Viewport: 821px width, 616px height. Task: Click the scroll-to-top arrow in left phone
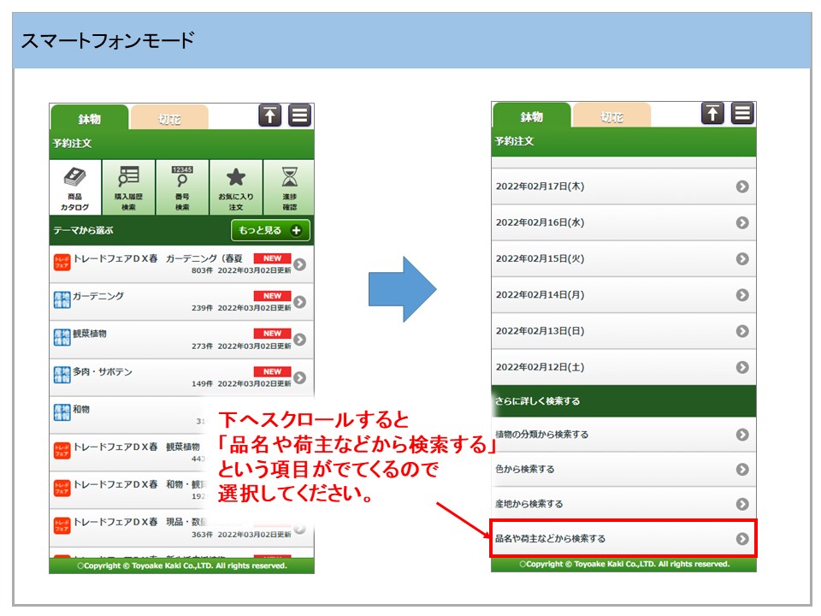(x=270, y=115)
